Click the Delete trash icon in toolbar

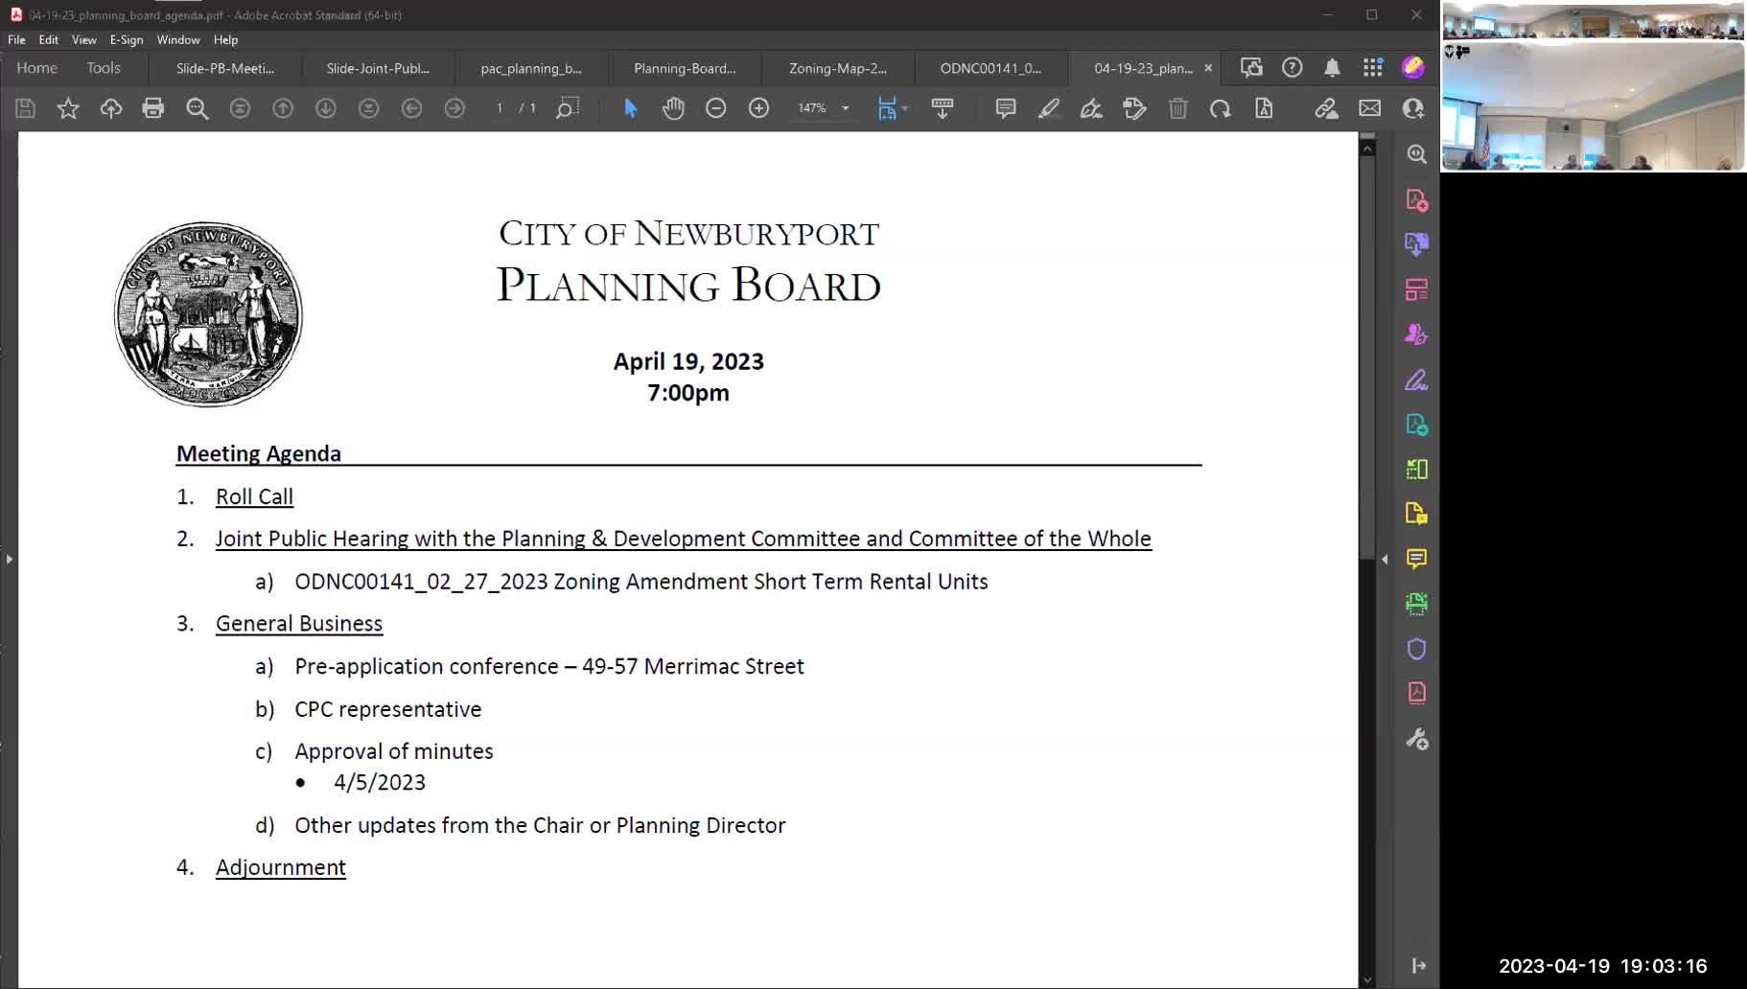tap(1178, 108)
